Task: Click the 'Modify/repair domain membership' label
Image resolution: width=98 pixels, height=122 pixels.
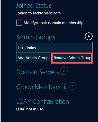Action: tap(54, 23)
